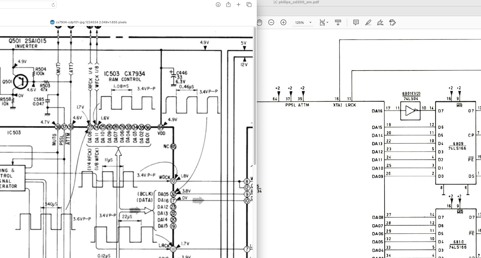Click the 74LS04 inverter label in PDF
Image resolution: width=481 pixels, height=258 pixels.
pyautogui.click(x=411, y=99)
